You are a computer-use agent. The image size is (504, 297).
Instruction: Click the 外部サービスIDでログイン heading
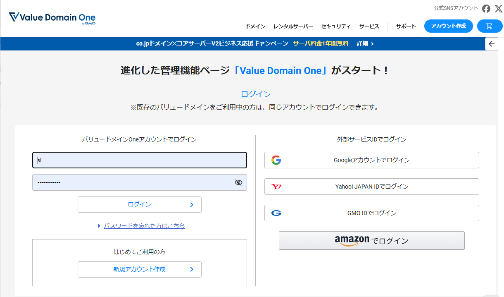(372, 139)
